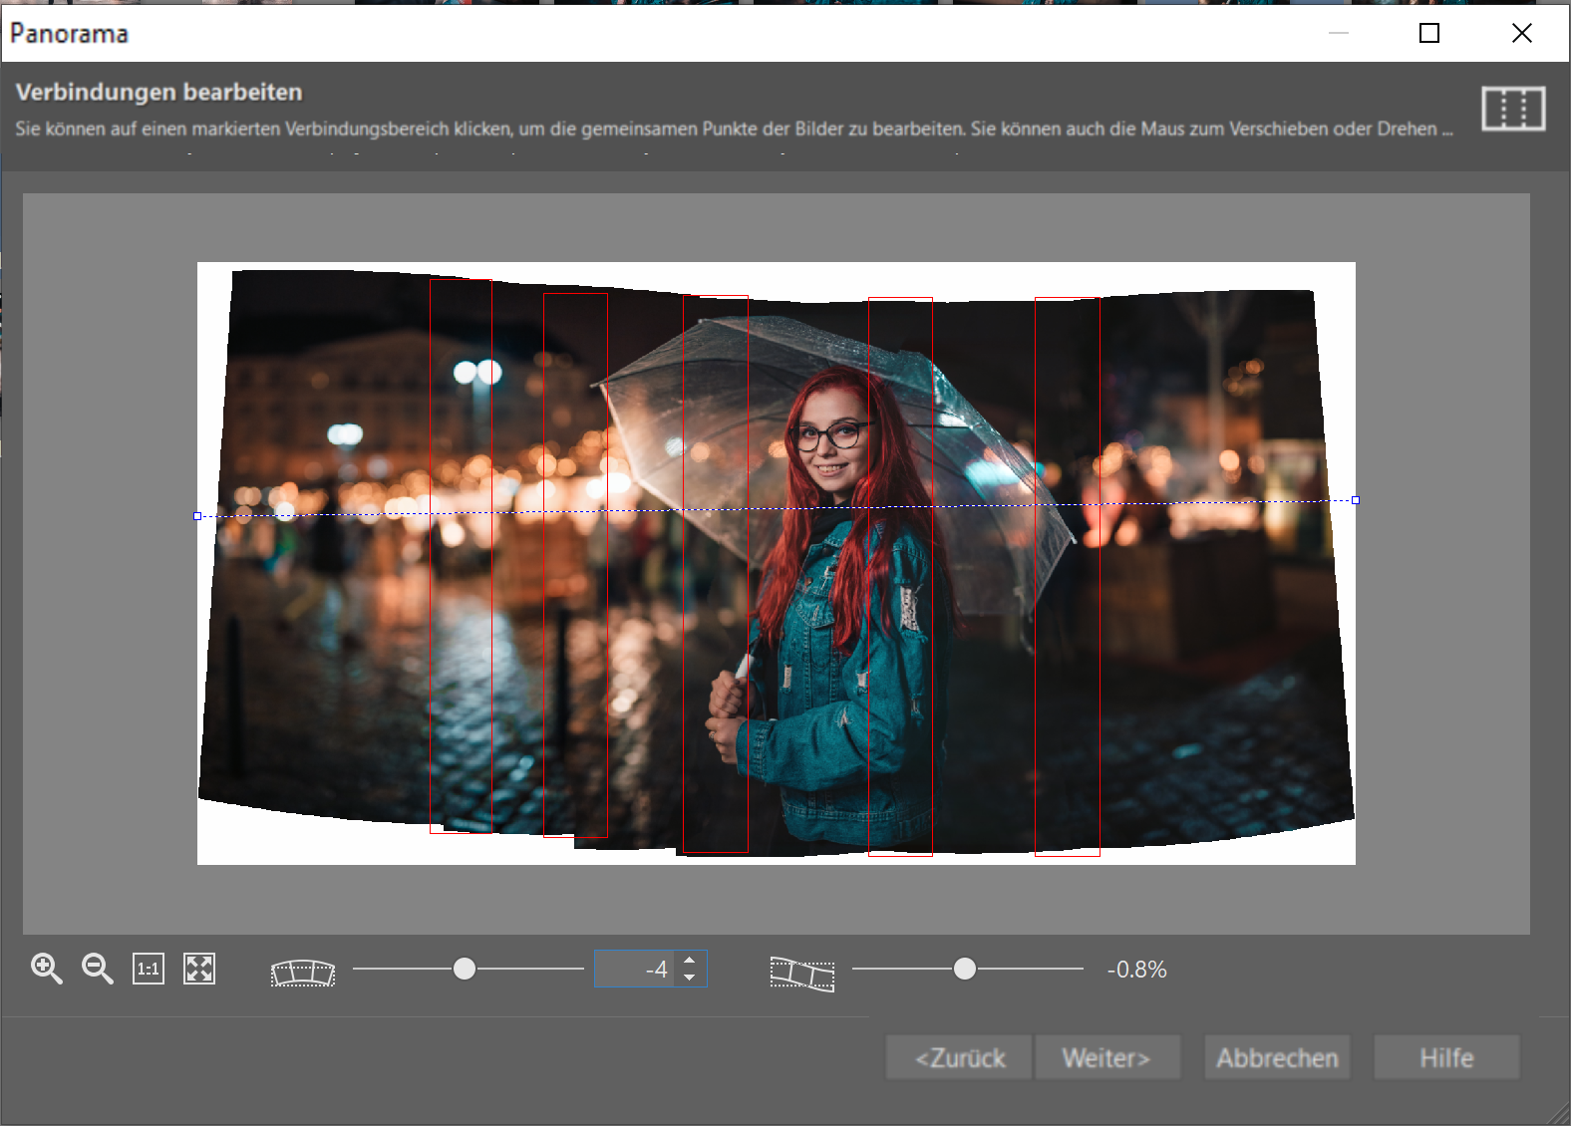This screenshot has height=1126, width=1571.
Task: Select the right horizon line handle
Action: [x=1356, y=500]
